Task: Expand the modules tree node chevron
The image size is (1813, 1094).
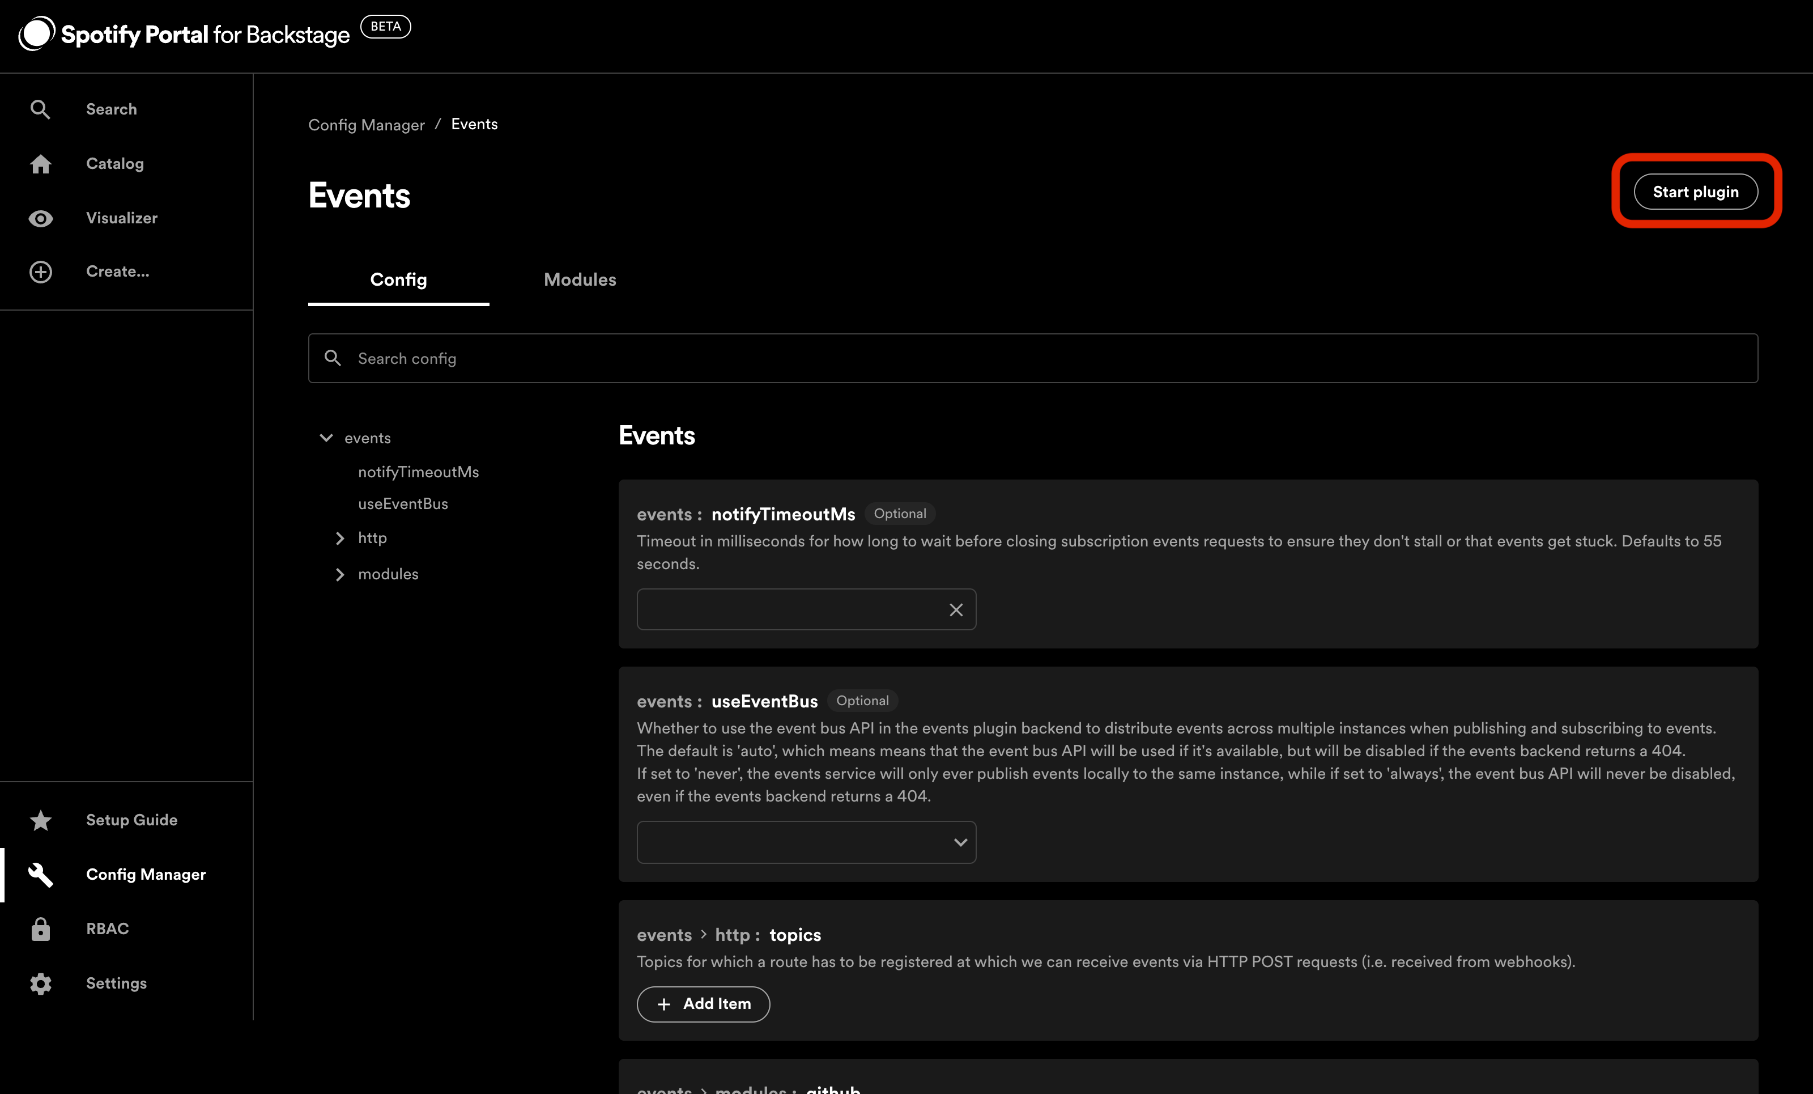Action: pyautogui.click(x=340, y=574)
